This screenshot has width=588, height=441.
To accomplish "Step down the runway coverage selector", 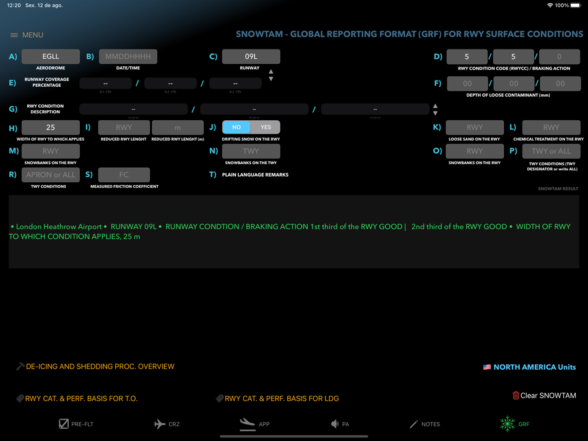I will (x=270, y=79).
